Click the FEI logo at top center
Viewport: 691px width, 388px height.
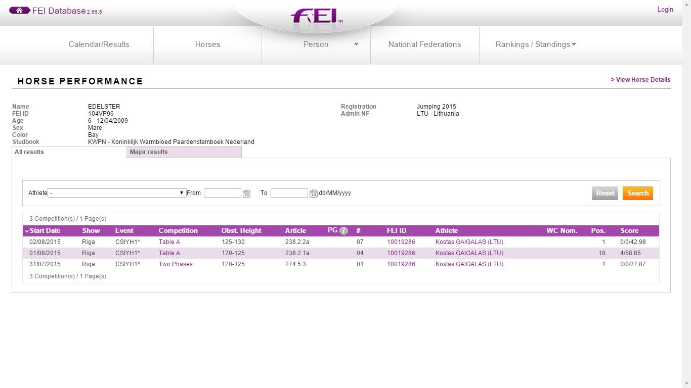point(316,16)
